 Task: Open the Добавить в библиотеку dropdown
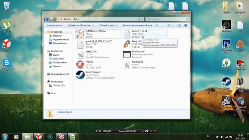pos(81,25)
